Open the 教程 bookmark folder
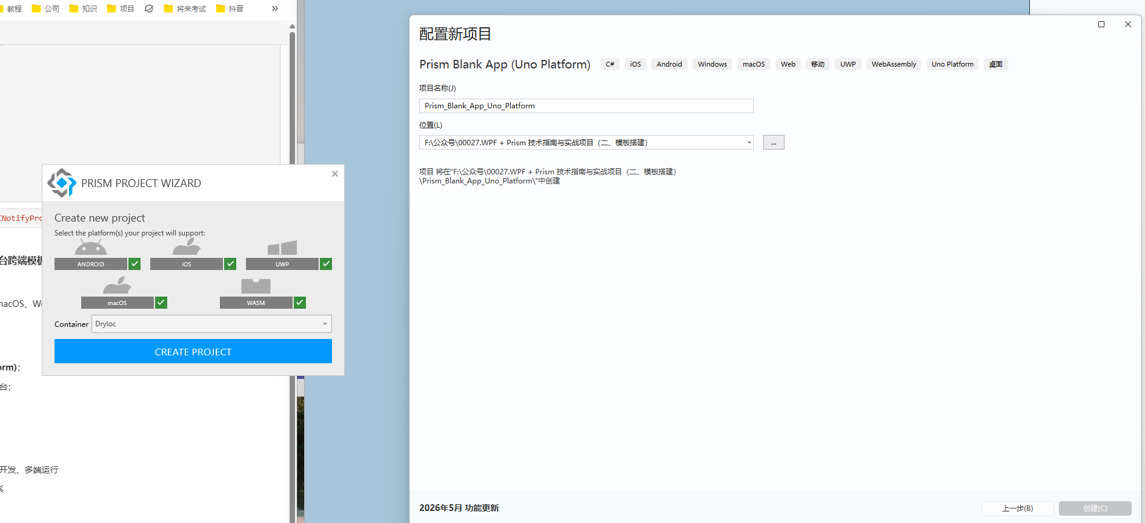Screen dimensions: 1145x523 pos(10,8)
